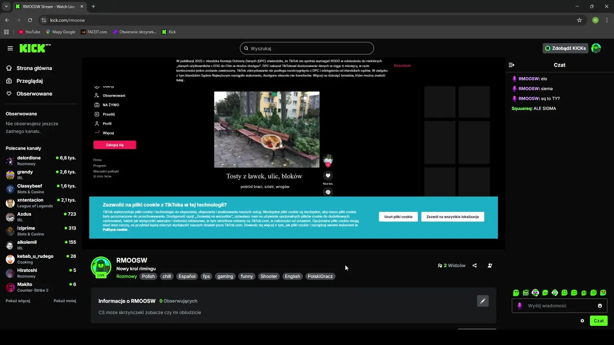Focus the Wyszukaj search field

coord(307,48)
